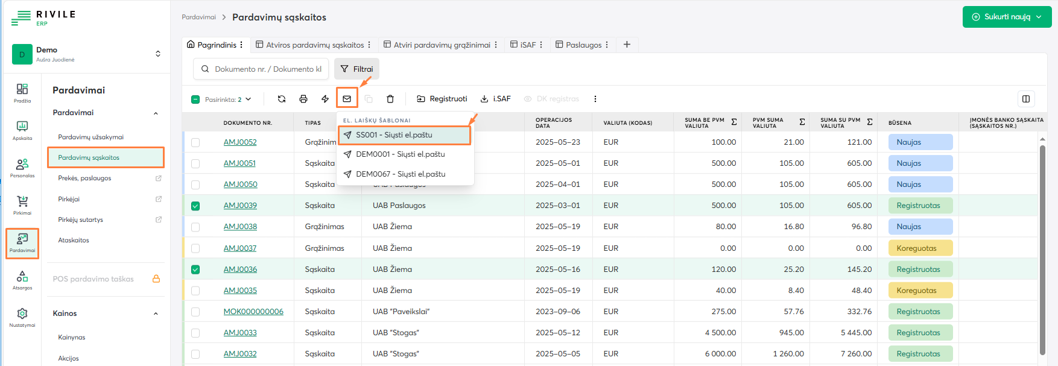Screen dimensions: 1058x366
Task: Uncheck the AMJ0039 row checkbox
Action: [x=195, y=206]
